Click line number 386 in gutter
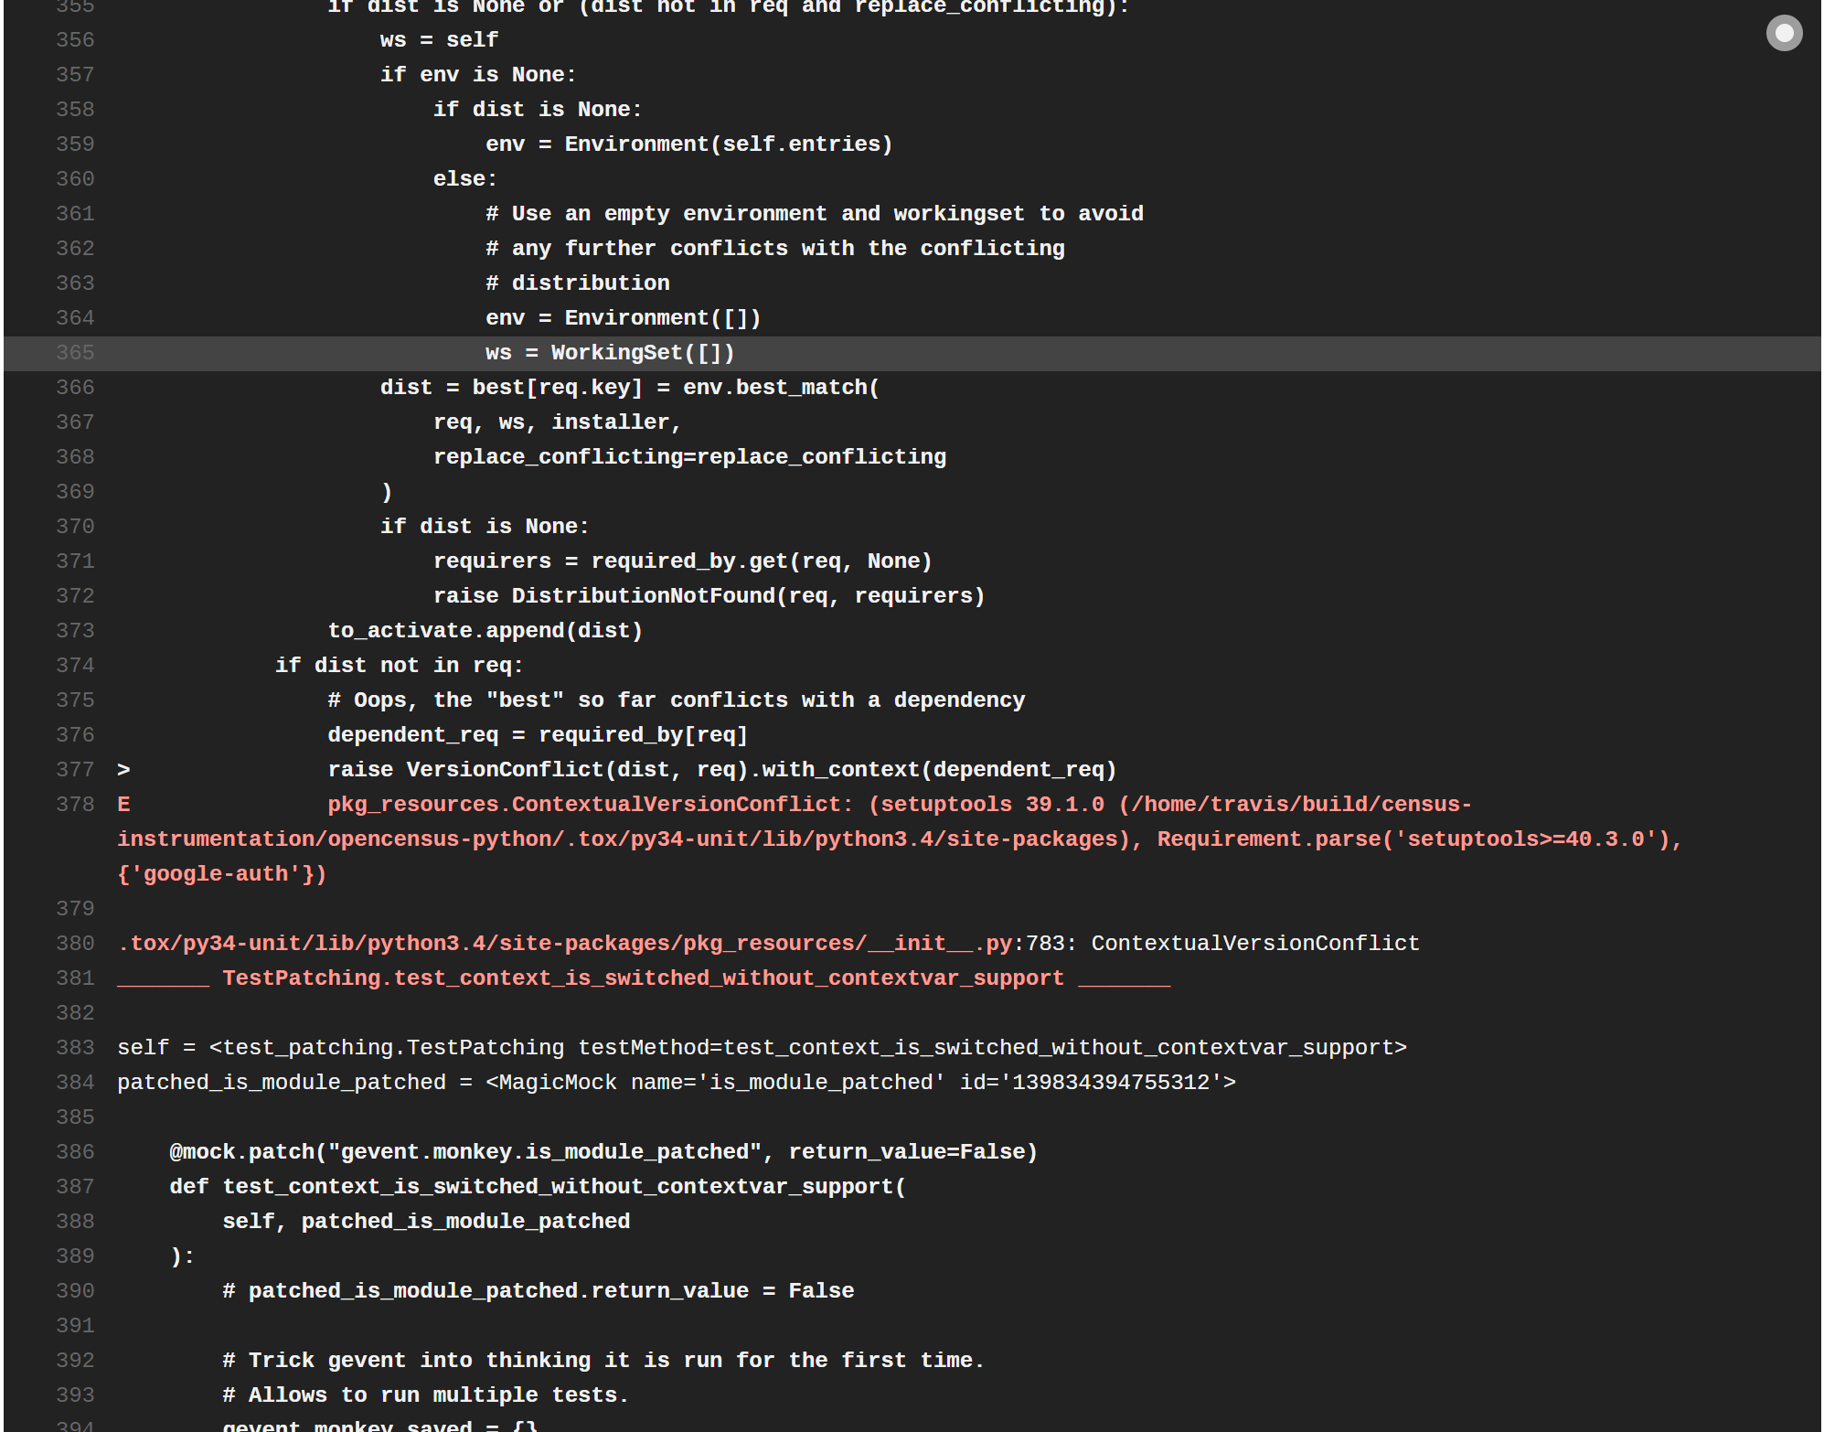This screenshot has width=1824, height=1432. pyautogui.click(x=75, y=1152)
